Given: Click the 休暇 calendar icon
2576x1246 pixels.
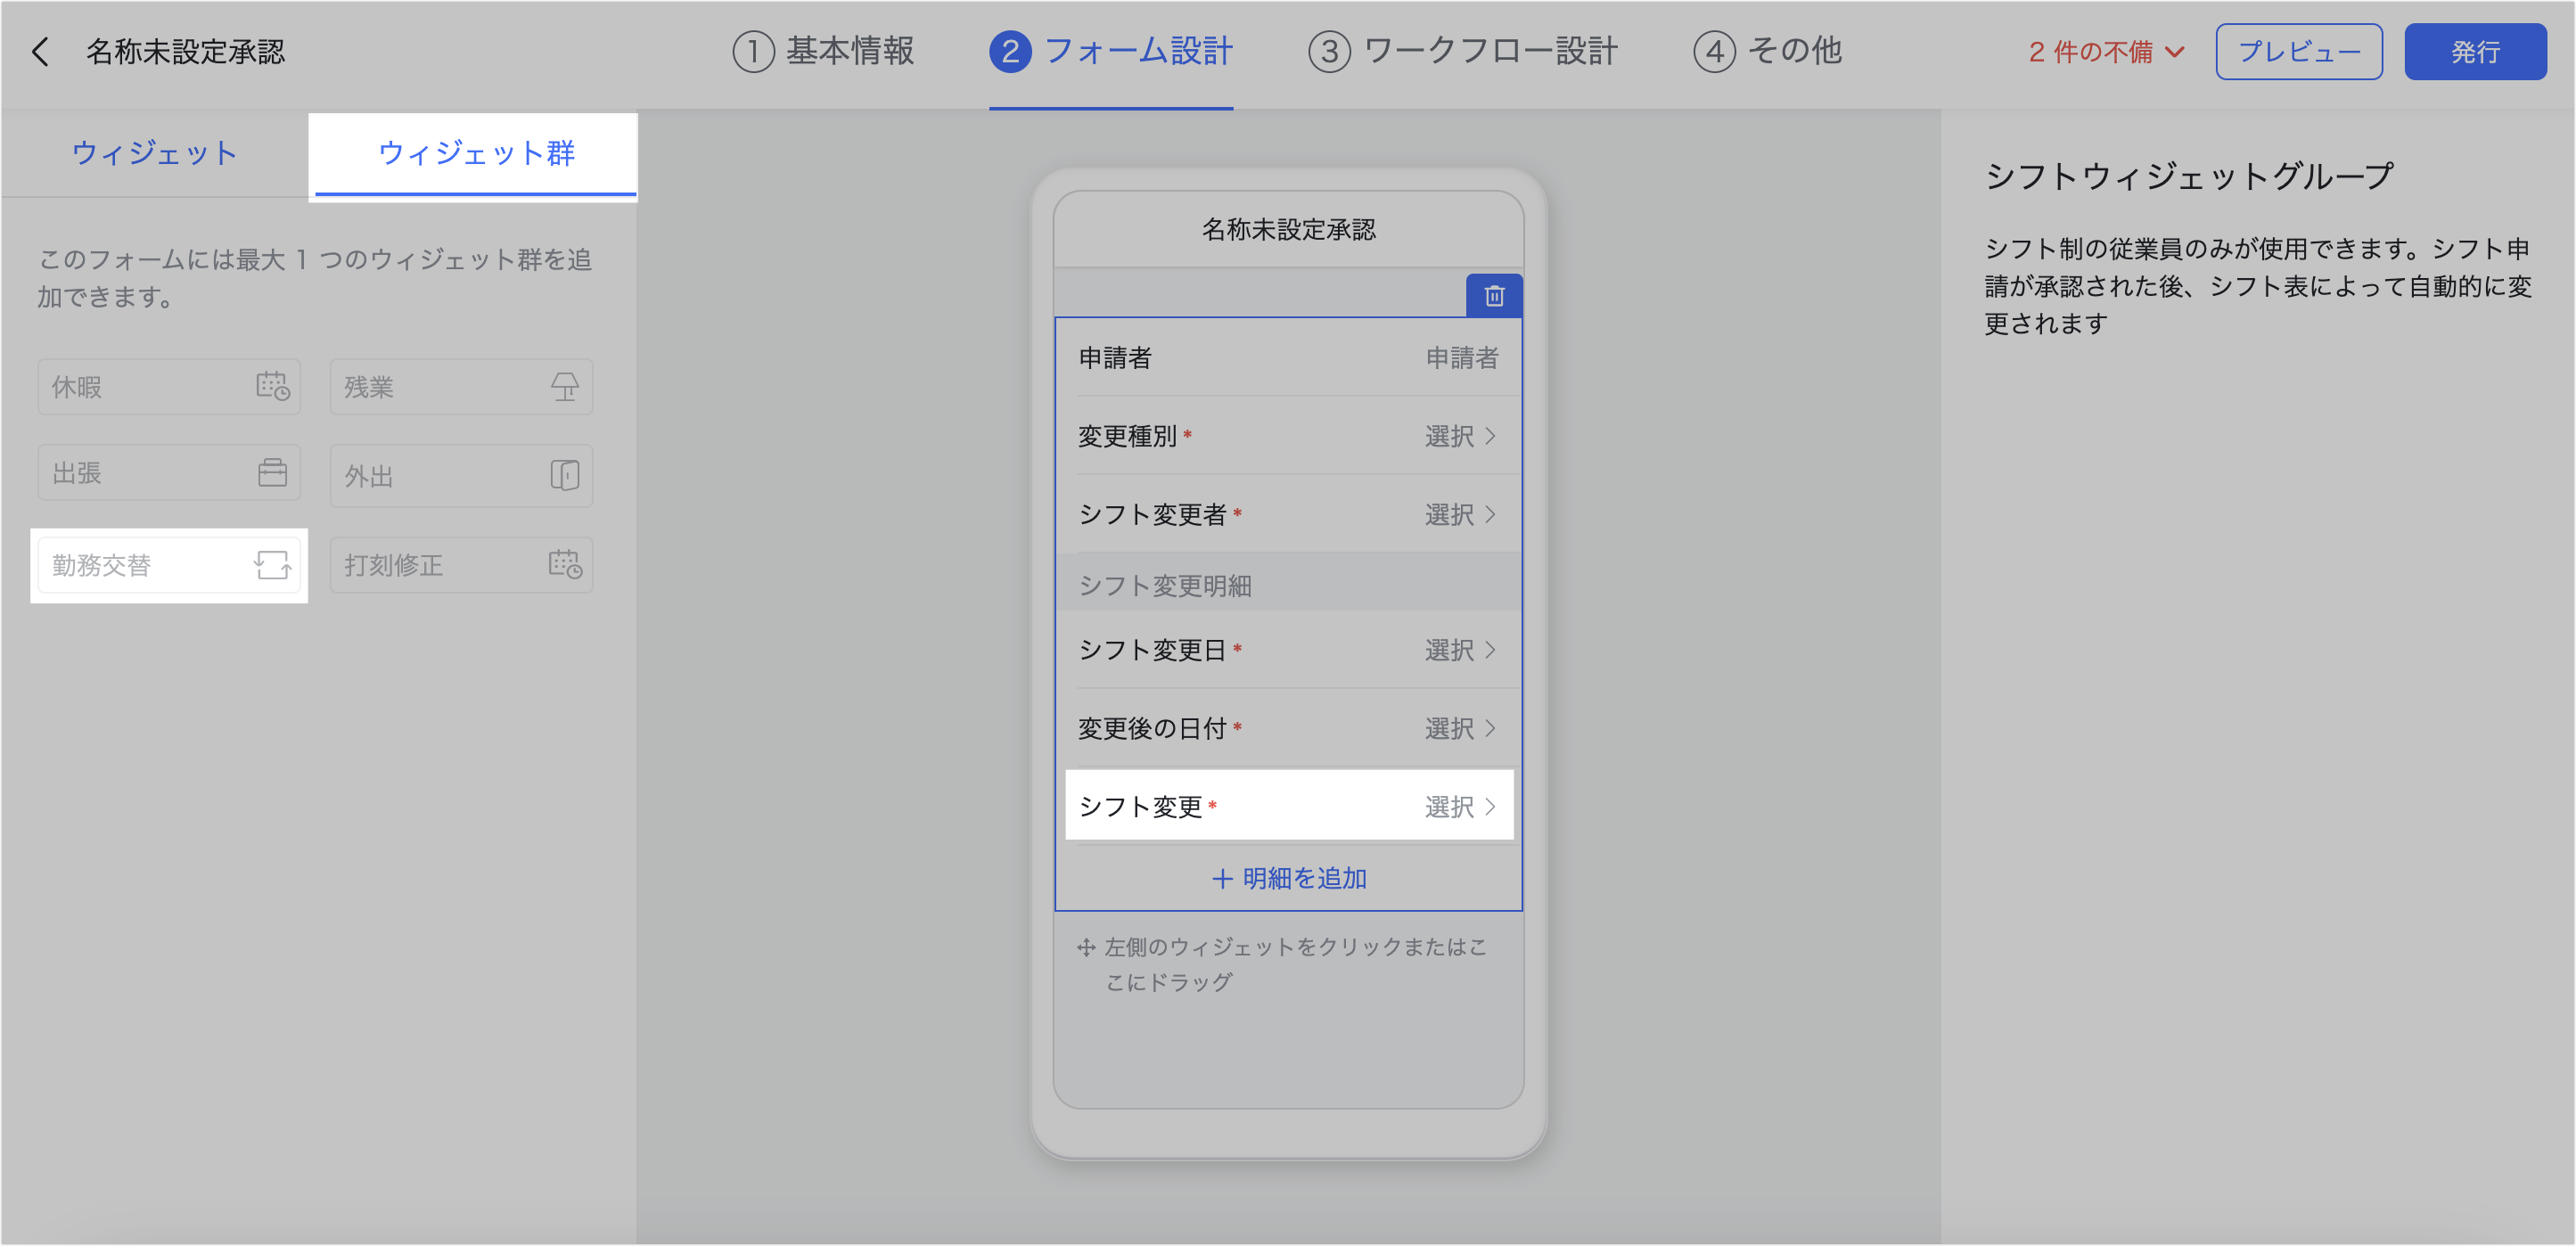Looking at the screenshot, I should click(272, 386).
